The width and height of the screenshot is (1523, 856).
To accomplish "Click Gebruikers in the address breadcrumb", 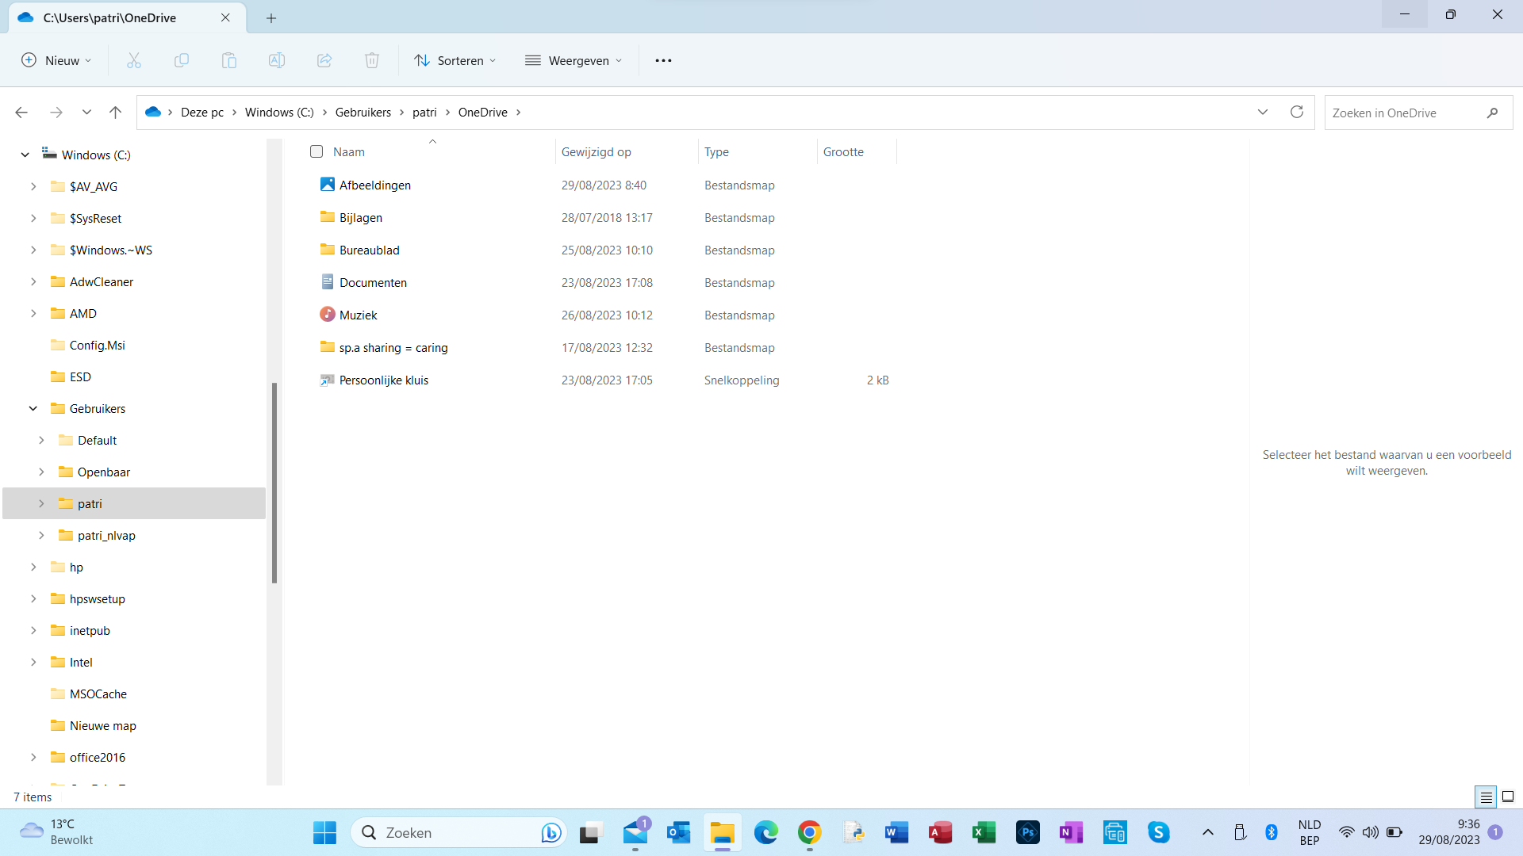I will click(363, 112).
